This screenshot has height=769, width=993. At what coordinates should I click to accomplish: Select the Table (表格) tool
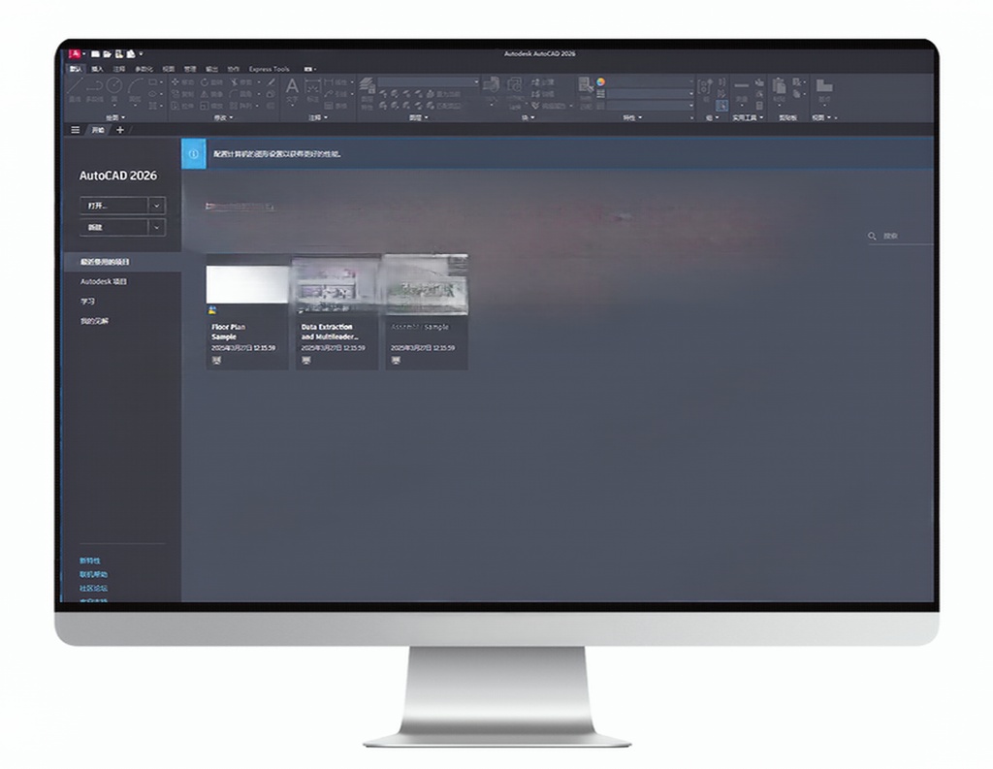pos(336,106)
